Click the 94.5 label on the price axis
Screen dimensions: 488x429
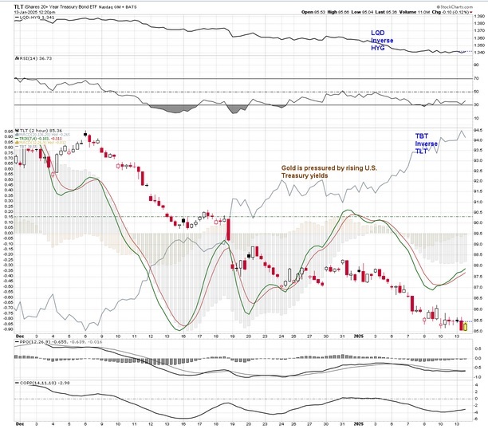tap(478, 130)
